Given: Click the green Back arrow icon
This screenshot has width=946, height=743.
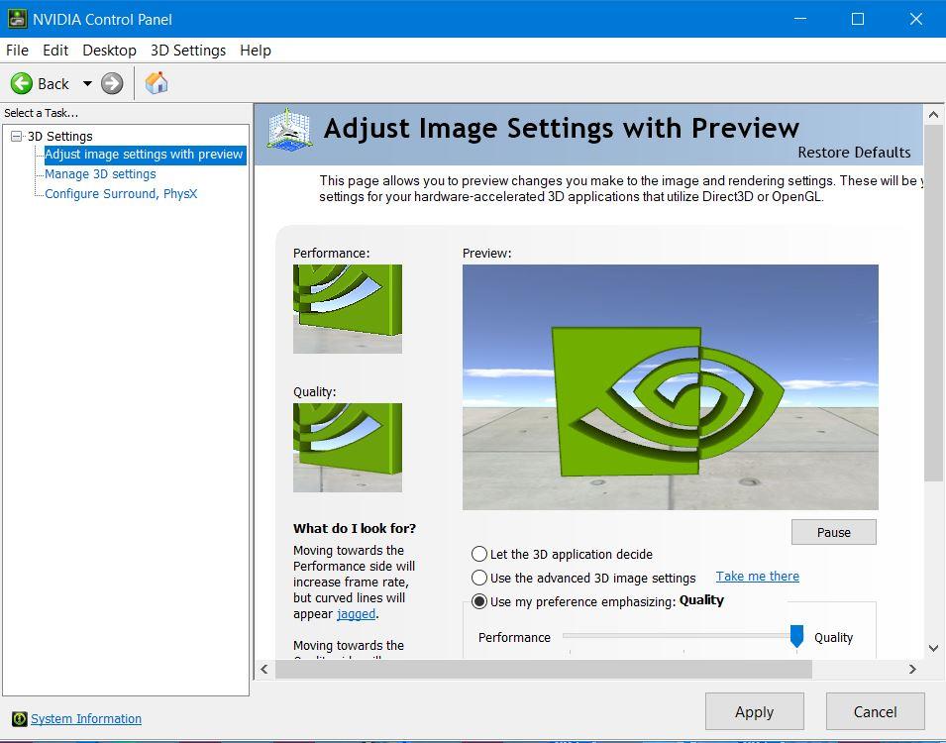Looking at the screenshot, I should click(x=22, y=83).
